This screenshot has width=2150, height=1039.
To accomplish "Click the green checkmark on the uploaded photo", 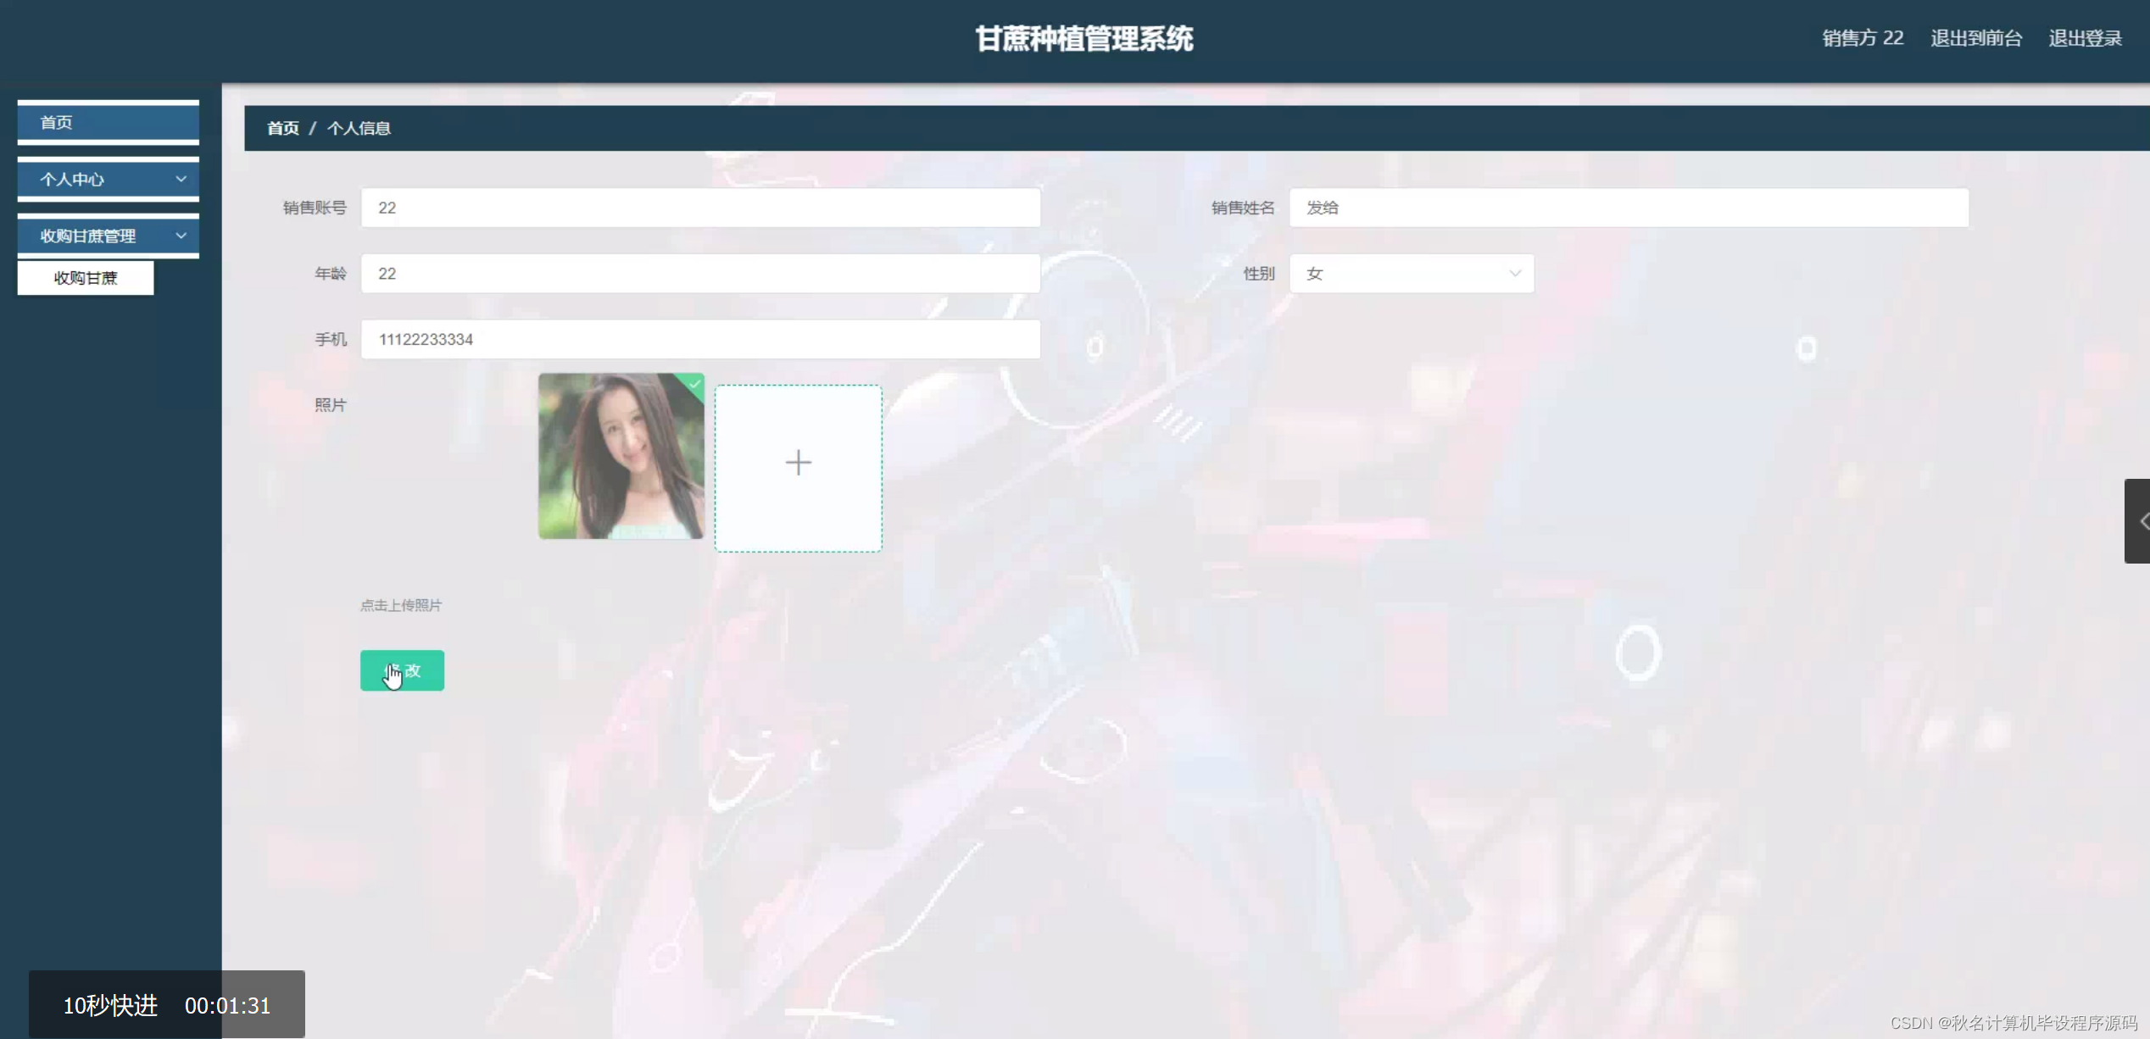I will [x=693, y=385].
